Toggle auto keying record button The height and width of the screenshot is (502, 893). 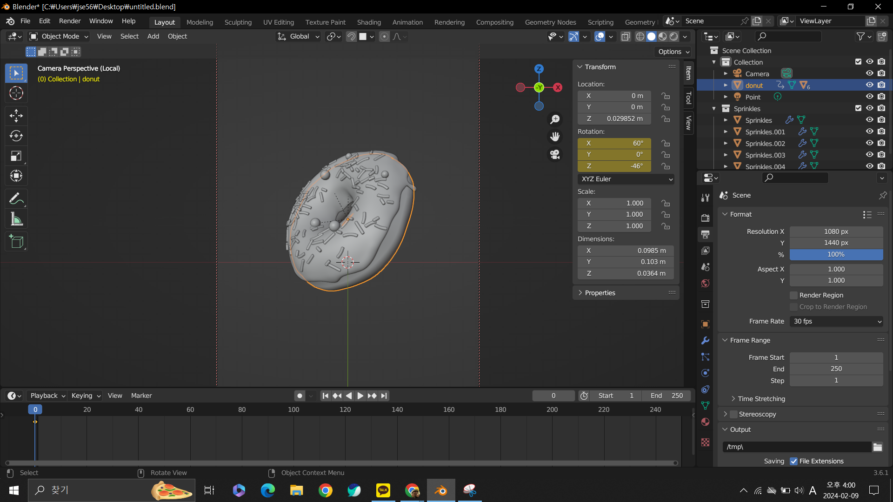(300, 396)
